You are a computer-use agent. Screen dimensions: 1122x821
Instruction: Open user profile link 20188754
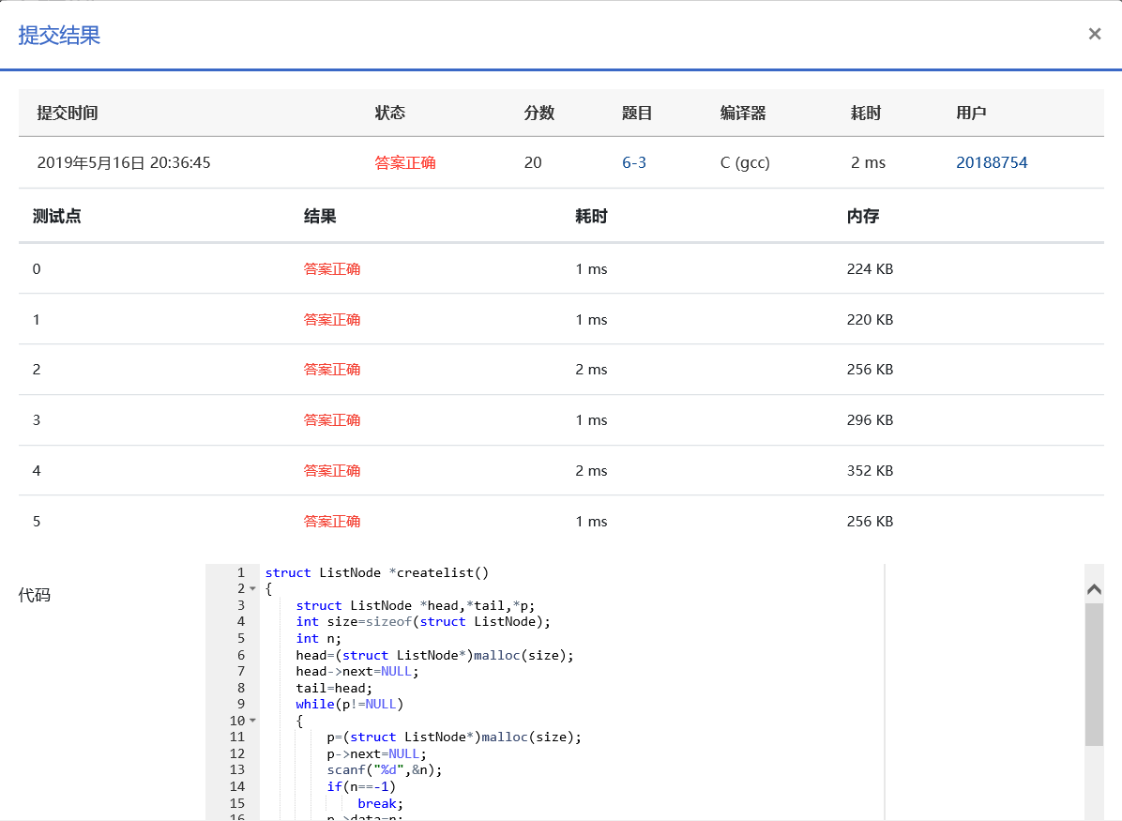tap(992, 162)
